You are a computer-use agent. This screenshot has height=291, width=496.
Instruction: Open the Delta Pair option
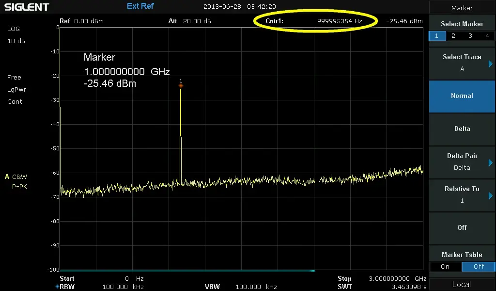[x=462, y=162]
